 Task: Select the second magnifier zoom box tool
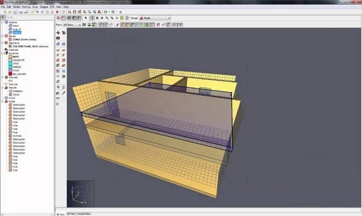click(x=112, y=18)
